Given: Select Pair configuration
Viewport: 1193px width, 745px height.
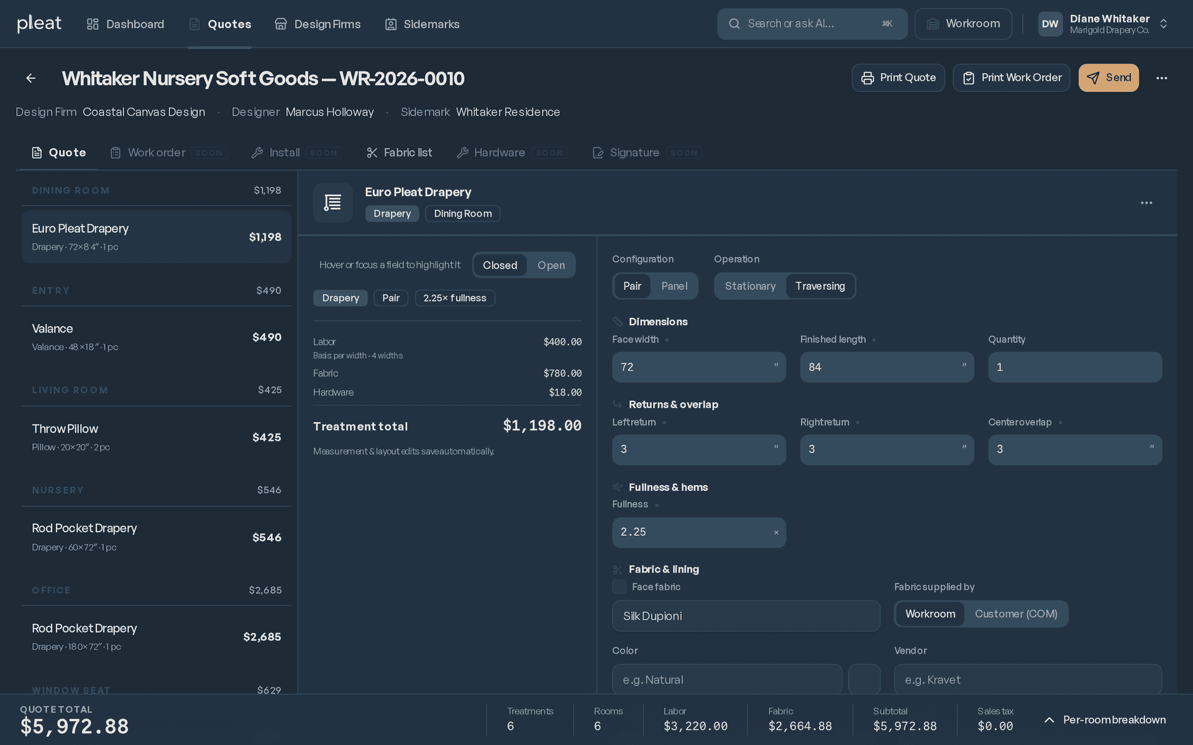Looking at the screenshot, I should click(633, 286).
